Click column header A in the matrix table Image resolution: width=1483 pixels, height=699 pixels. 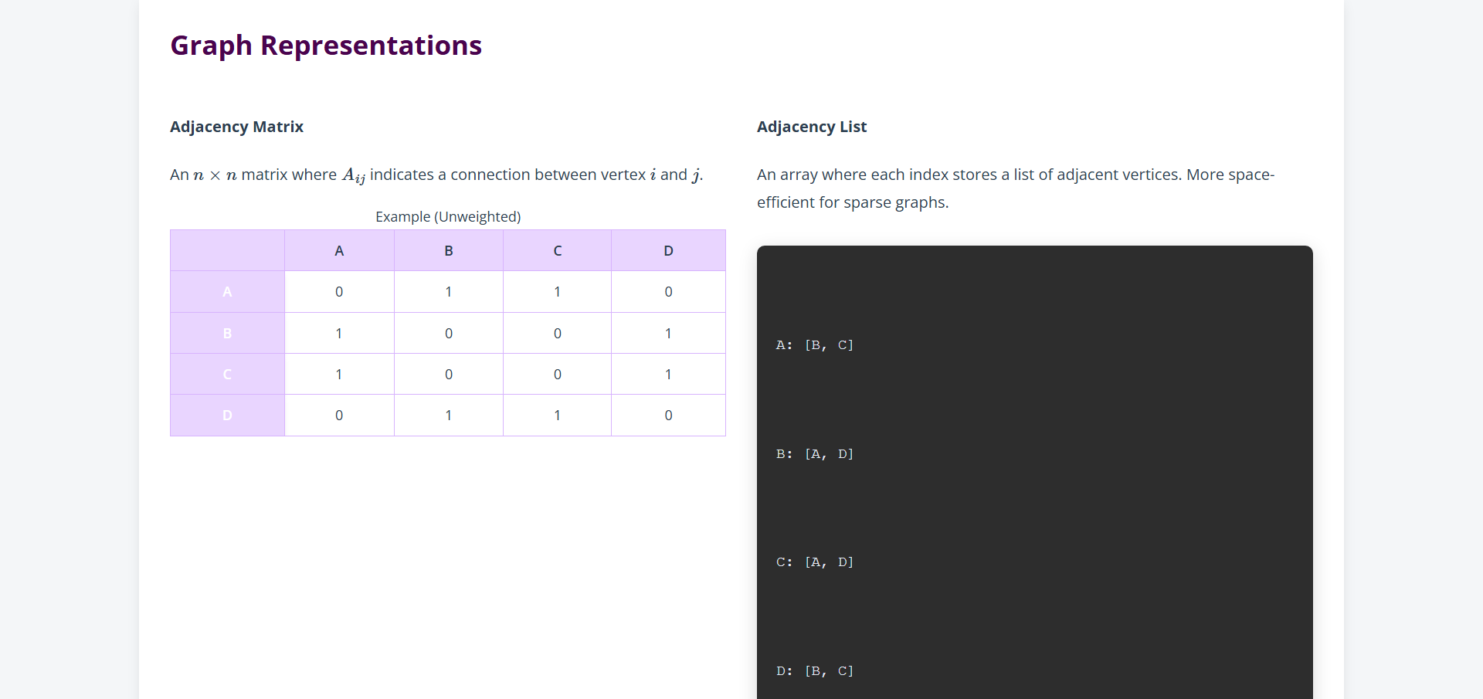339,251
